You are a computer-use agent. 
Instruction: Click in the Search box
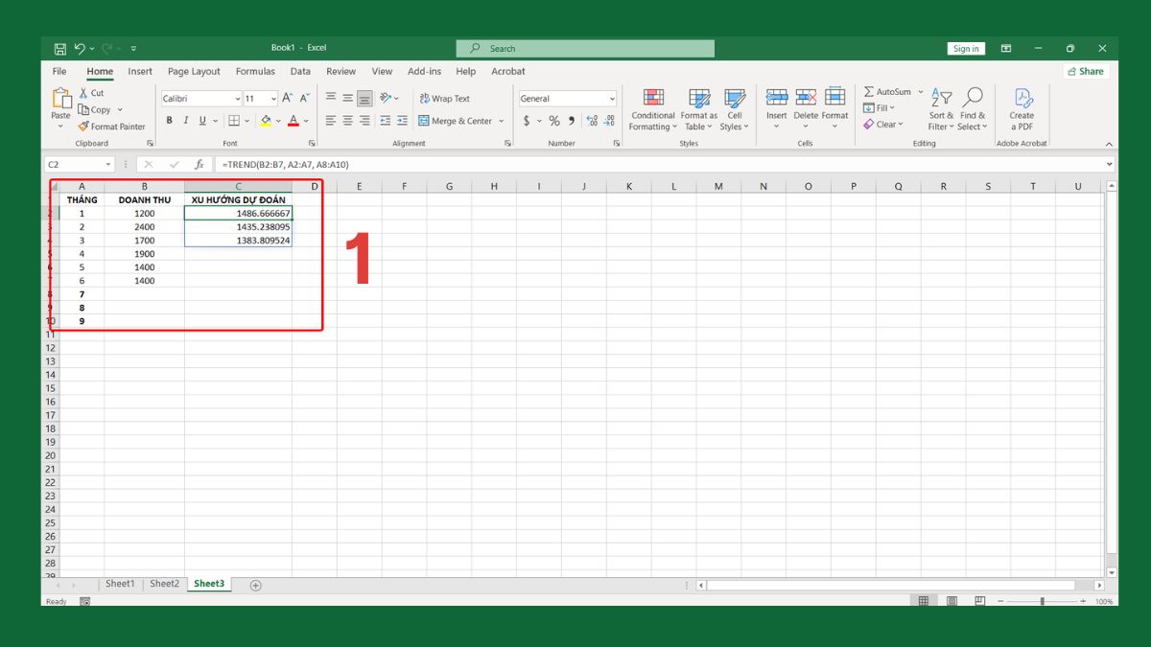pyautogui.click(x=585, y=49)
